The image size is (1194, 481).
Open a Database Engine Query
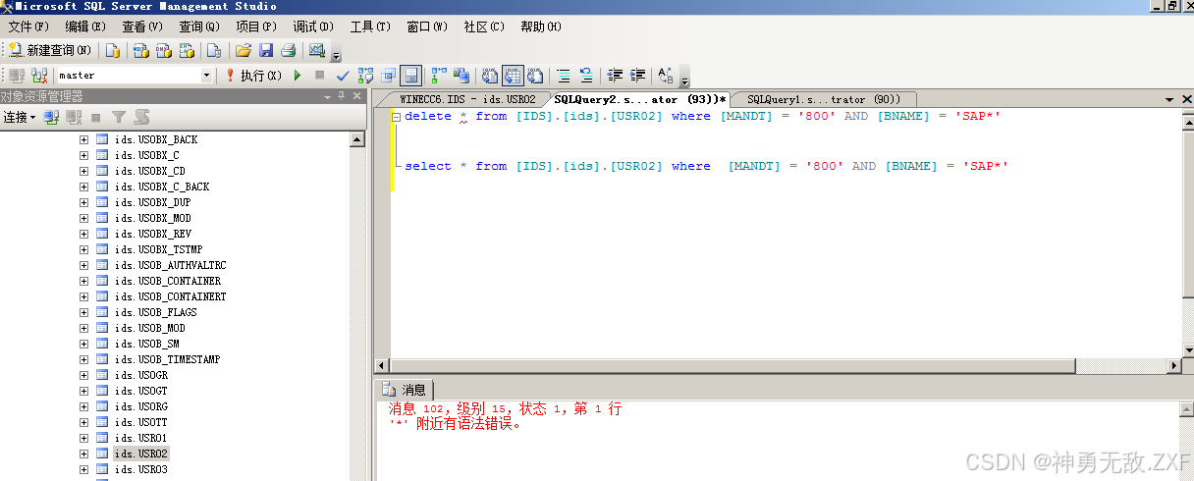(113, 50)
